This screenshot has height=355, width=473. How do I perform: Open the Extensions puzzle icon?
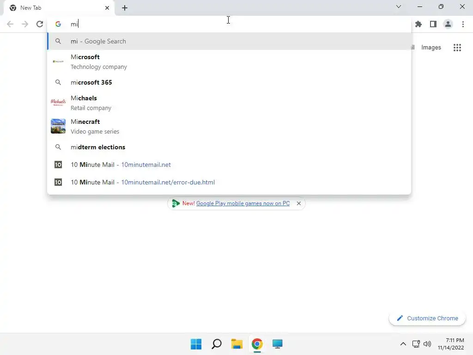pyautogui.click(x=418, y=24)
